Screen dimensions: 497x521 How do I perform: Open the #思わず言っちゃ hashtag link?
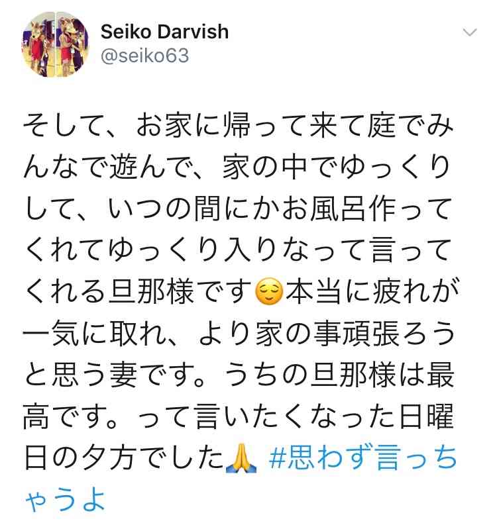[362, 458]
